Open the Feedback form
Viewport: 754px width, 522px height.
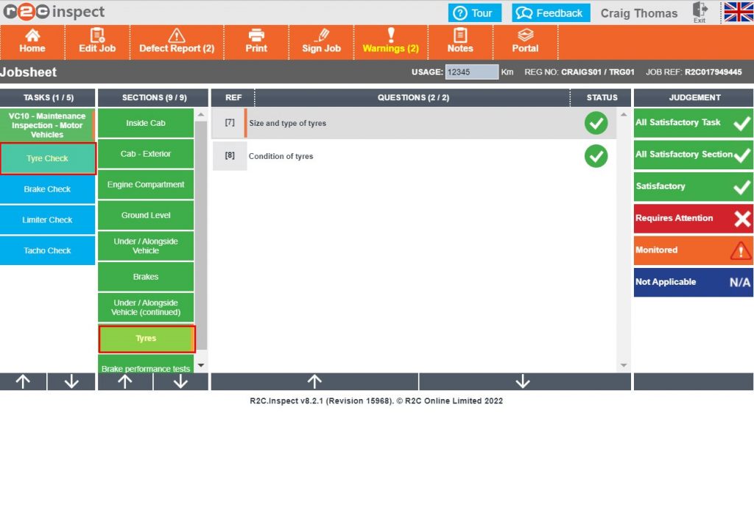point(549,12)
